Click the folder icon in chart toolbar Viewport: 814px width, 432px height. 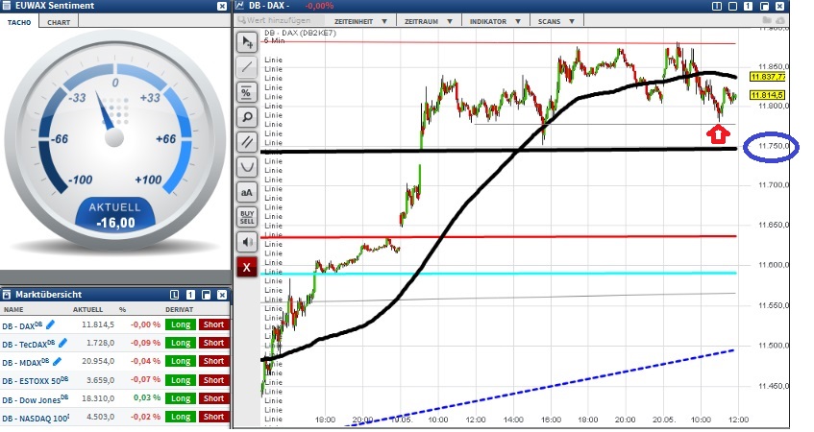[767, 20]
